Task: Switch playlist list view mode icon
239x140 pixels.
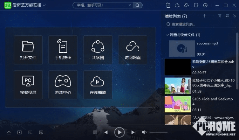Action: (227, 16)
